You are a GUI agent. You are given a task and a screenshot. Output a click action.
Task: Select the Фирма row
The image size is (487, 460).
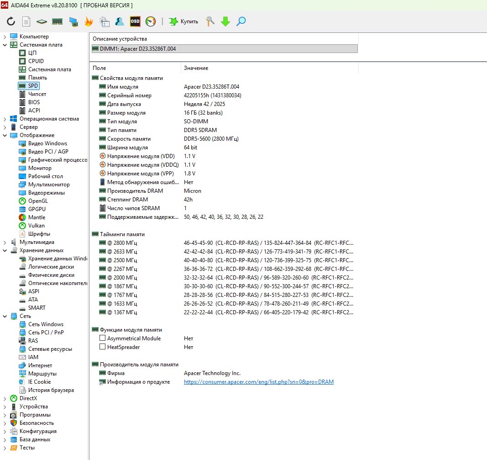(x=225, y=373)
